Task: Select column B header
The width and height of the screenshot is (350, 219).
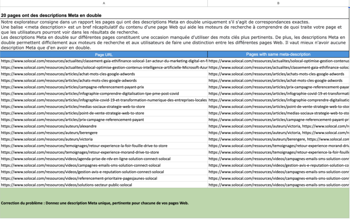Action: coord(278,3)
